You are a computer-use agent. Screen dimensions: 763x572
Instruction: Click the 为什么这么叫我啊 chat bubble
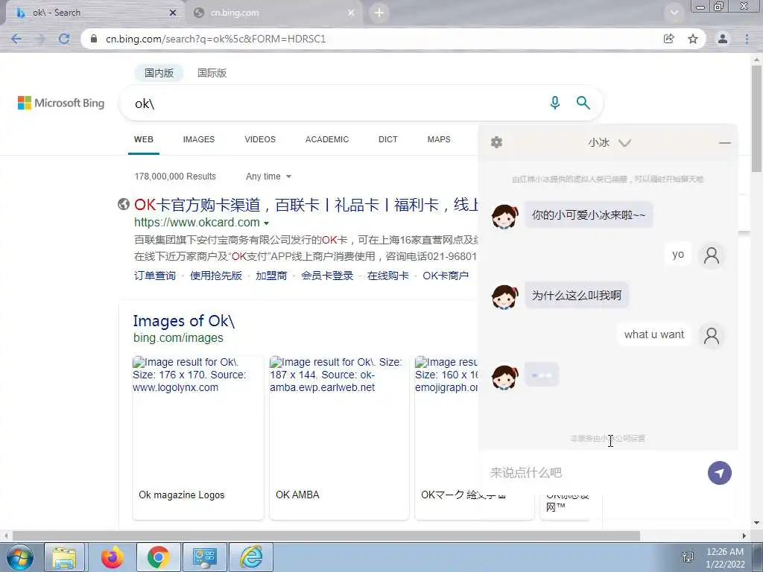pyautogui.click(x=576, y=295)
